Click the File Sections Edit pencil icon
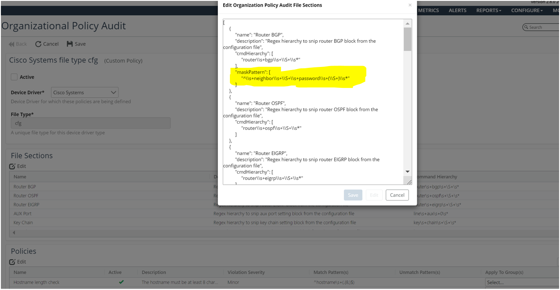 (13, 166)
